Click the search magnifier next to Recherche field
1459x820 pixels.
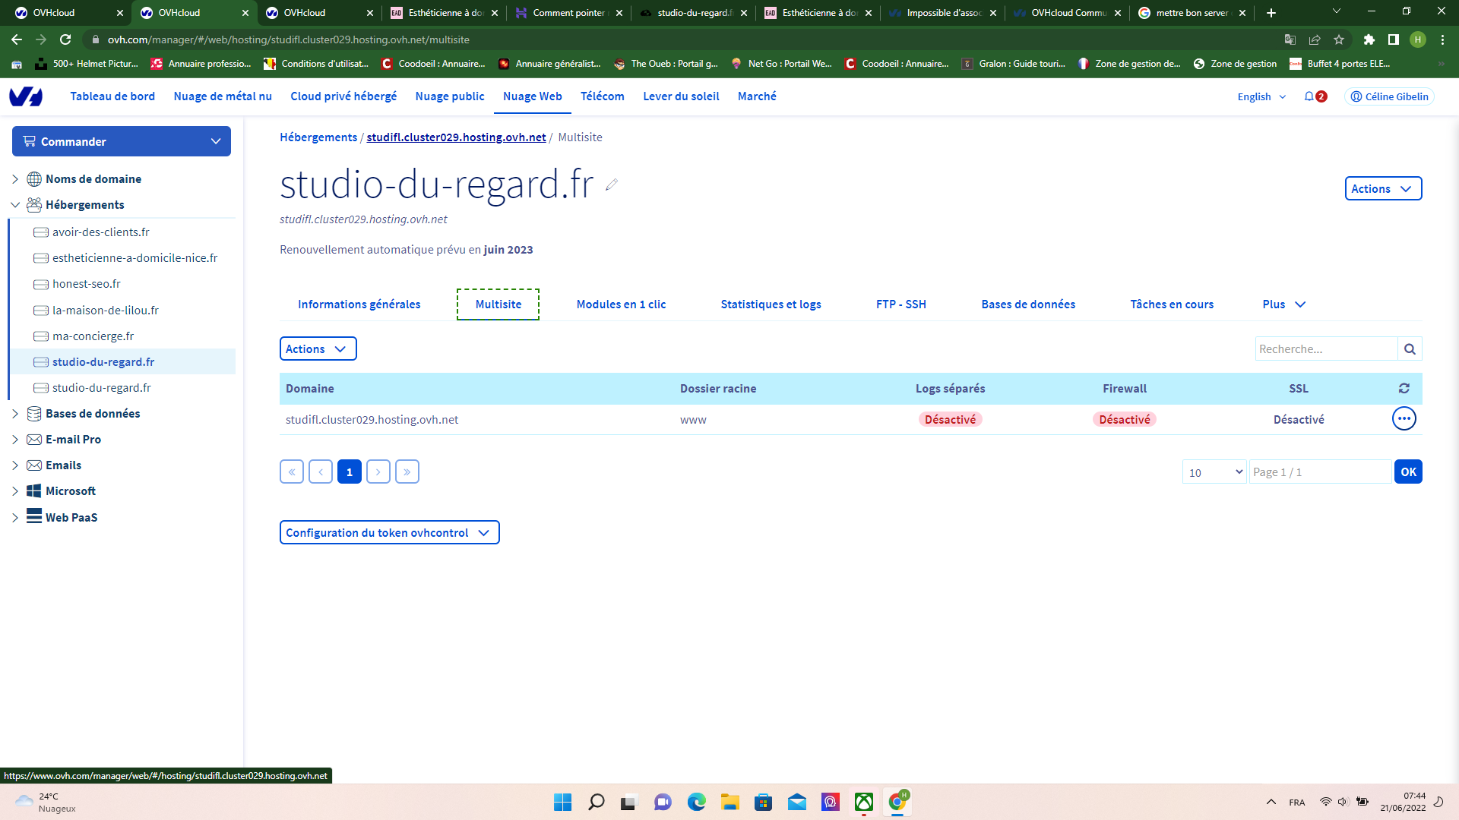tap(1410, 349)
